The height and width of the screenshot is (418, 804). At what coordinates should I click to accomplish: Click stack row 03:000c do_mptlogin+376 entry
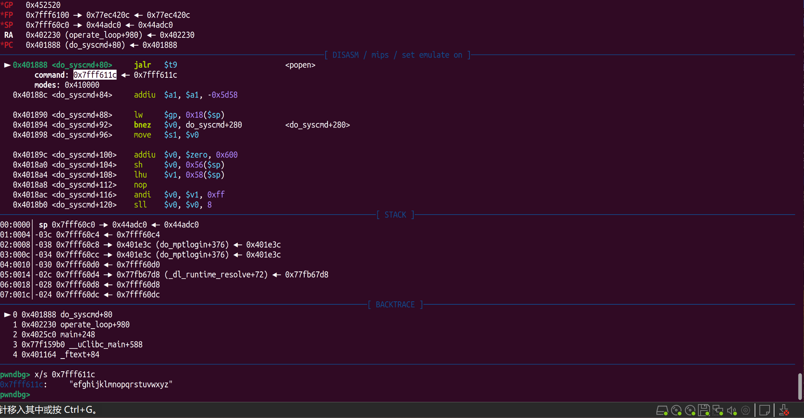[140, 255]
